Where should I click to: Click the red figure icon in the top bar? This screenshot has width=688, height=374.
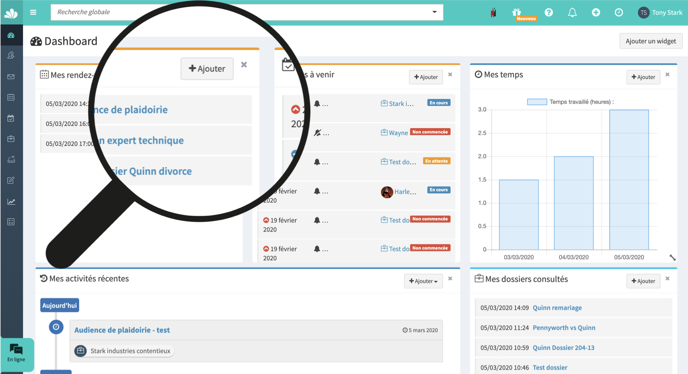(x=493, y=13)
